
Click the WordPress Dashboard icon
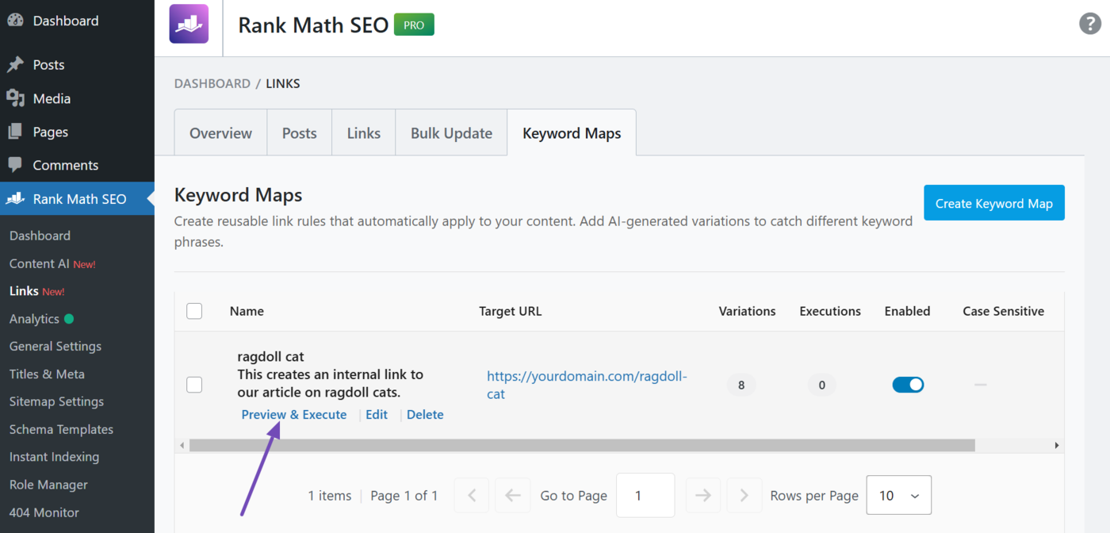coord(17,20)
